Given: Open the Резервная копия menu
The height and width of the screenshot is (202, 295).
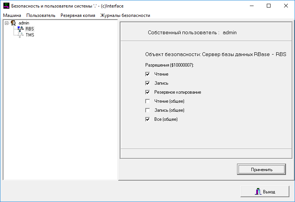Looking at the screenshot, I should click(x=78, y=15).
